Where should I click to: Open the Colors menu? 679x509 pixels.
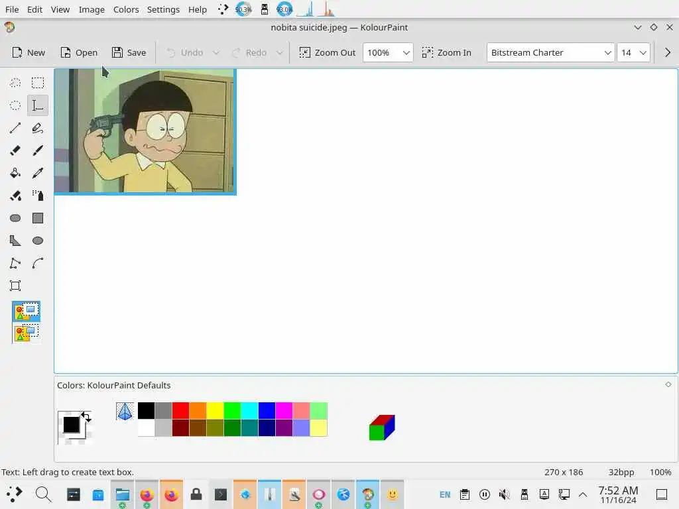coord(126,9)
